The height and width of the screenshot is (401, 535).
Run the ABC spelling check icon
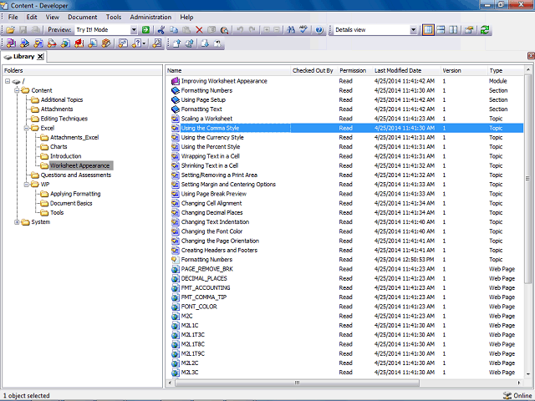point(303,30)
